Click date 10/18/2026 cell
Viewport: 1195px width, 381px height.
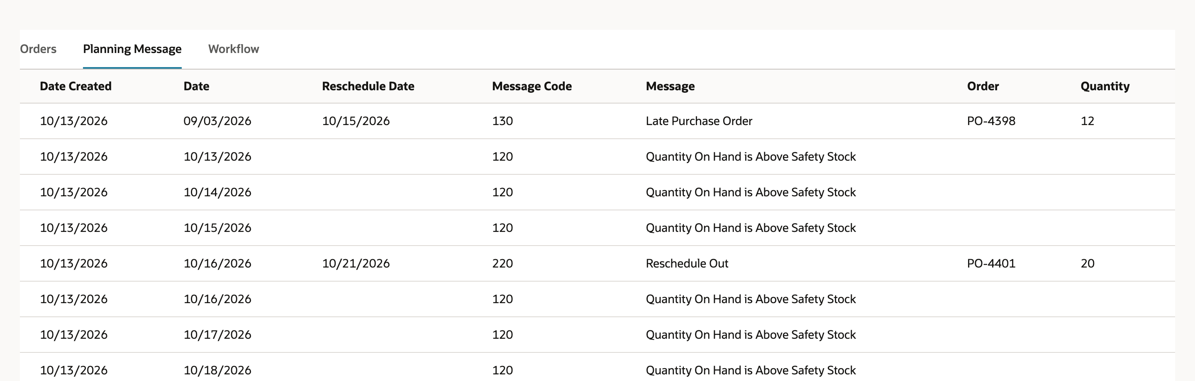pos(217,370)
